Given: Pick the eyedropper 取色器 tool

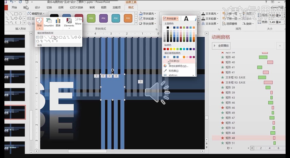Looking at the screenshot, I should pyautogui.click(x=173, y=71).
